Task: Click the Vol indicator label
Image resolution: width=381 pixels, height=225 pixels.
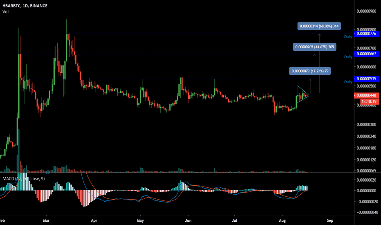Action: (5, 12)
